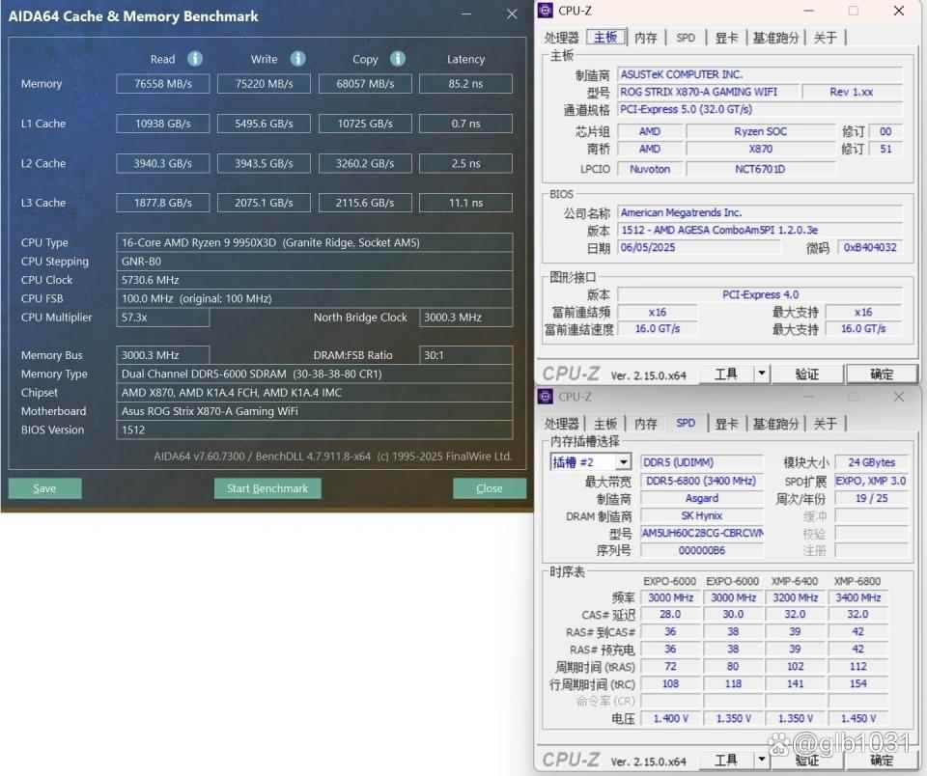
Task: Open the 内存 tab in the SPD CPU-Z window
Action: 646,424
